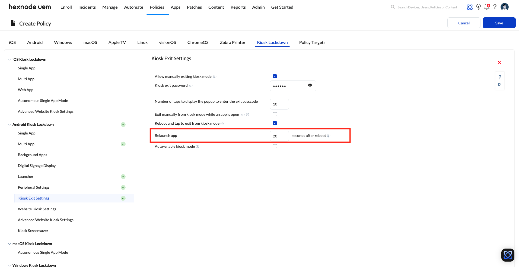Click the green check beside Multi App
The width and height of the screenshot is (519, 267).
pos(123,144)
